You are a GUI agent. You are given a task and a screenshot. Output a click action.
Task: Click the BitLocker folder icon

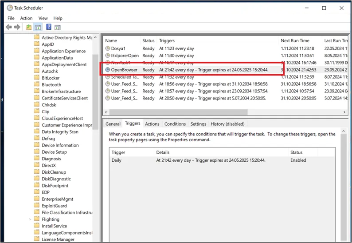pyautogui.click(x=37, y=78)
